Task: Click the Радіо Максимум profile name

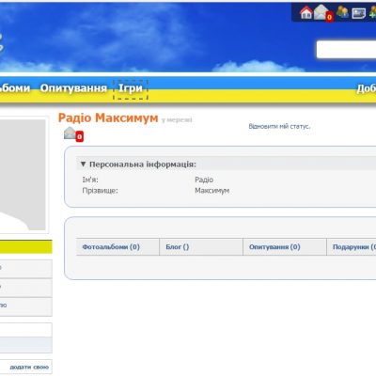Action: coord(108,118)
